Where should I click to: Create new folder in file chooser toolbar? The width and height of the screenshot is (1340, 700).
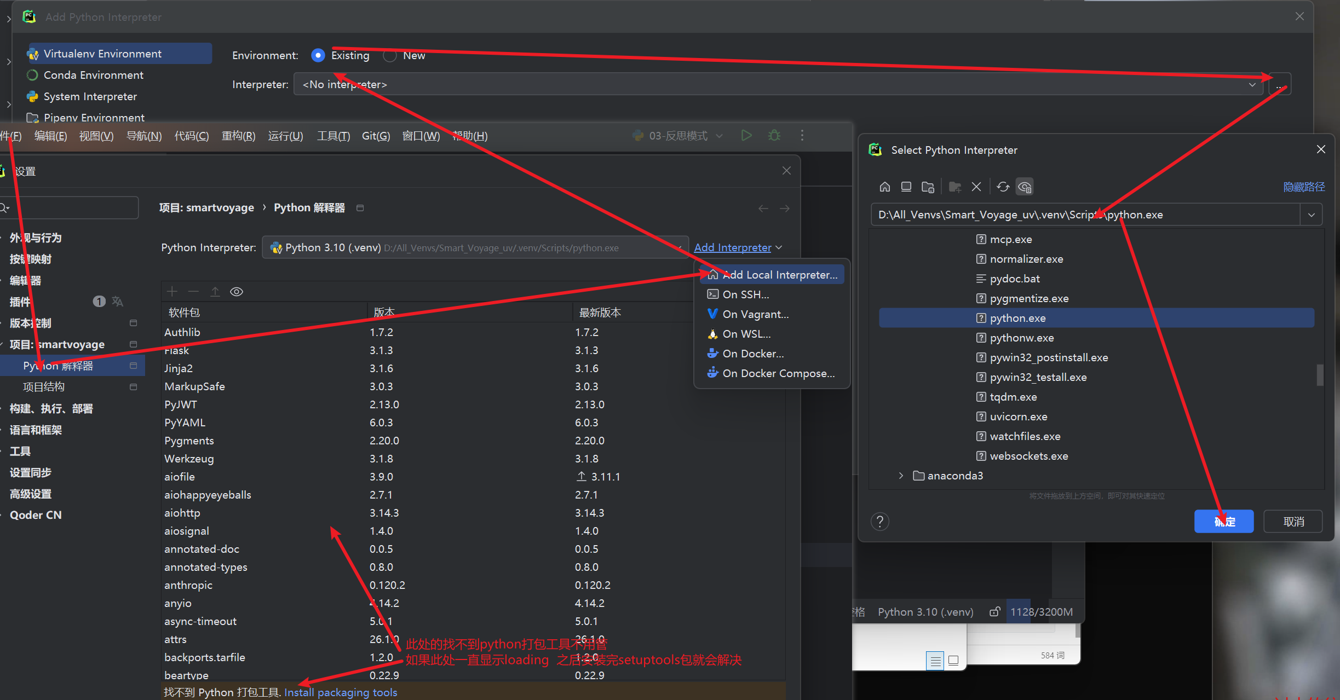point(955,187)
